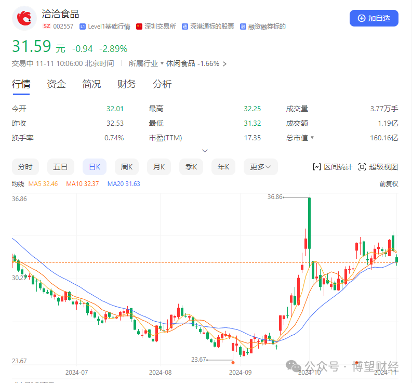The image size is (412, 383).
Task: Select 分时 chart period
Action: (x=25, y=167)
